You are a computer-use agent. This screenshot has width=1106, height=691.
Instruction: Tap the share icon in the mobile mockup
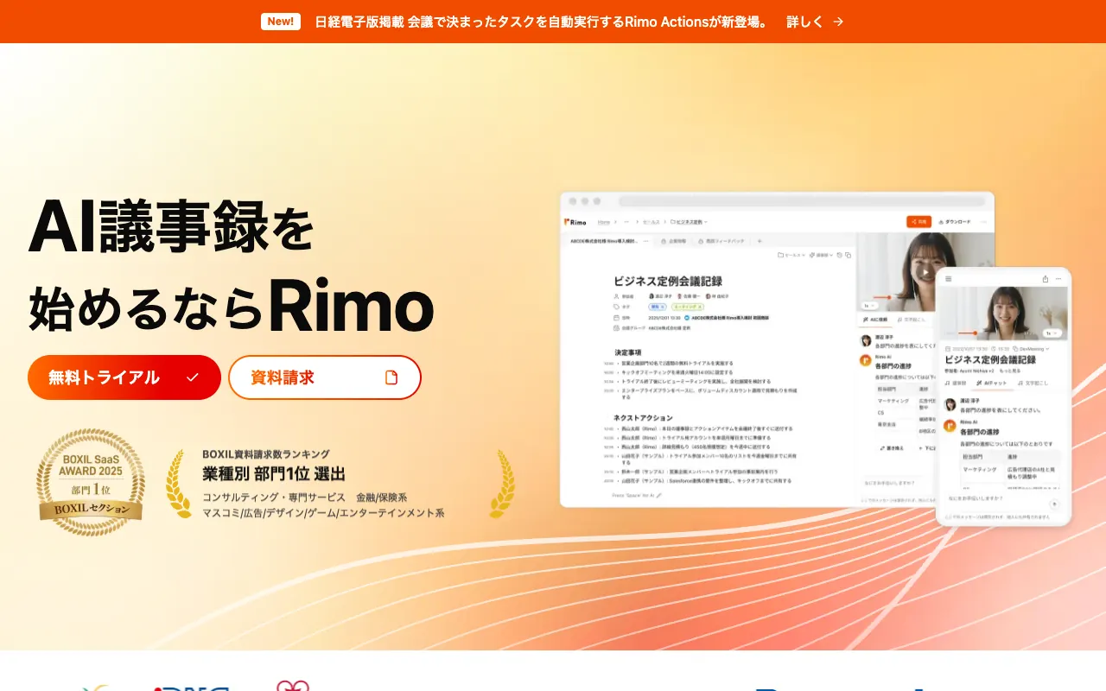(1046, 279)
